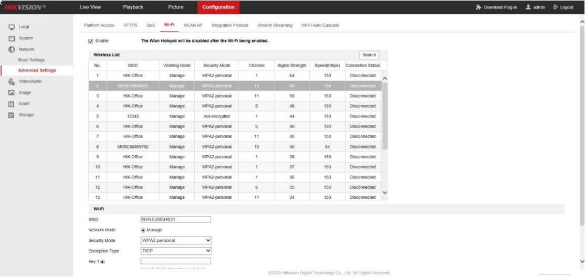Select the Manage network mode radio button
Image resolution: width=585 pixels, height=278 pixels.
pyautogui.click(x=144, y=230)
